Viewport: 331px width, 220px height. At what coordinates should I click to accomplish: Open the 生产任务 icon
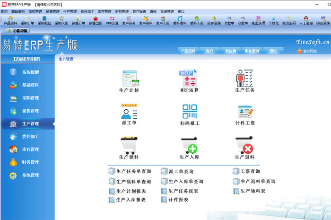click(244, 78)
